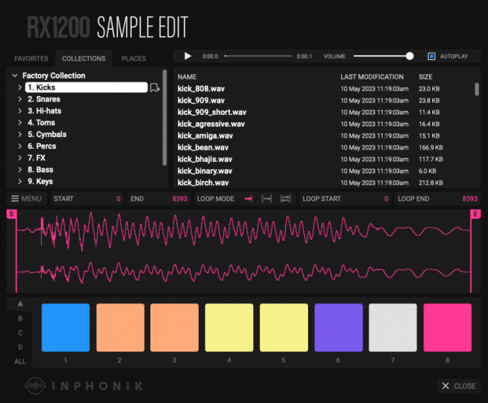Sort by LAST MODIFICATION column header

372,77
